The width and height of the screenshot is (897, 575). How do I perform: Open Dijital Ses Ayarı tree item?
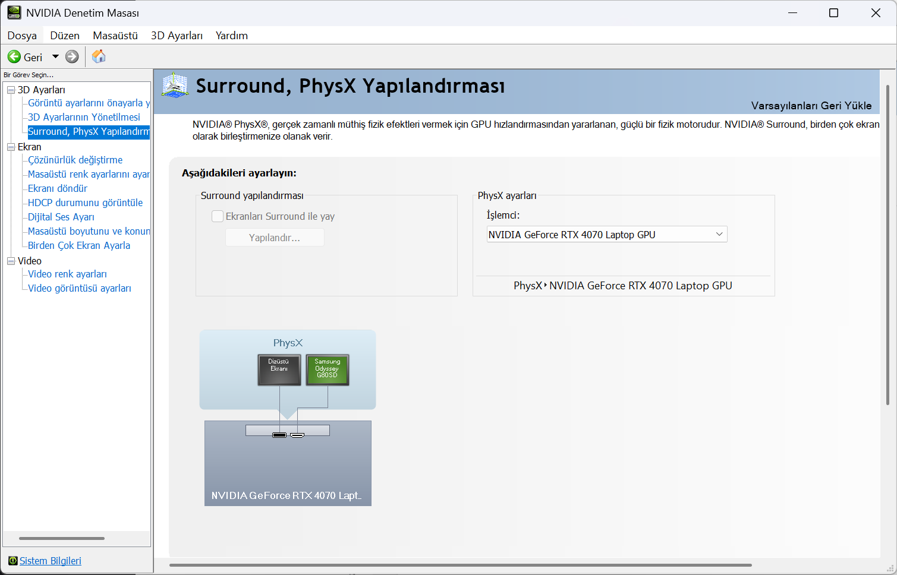(x=61, y=217)
